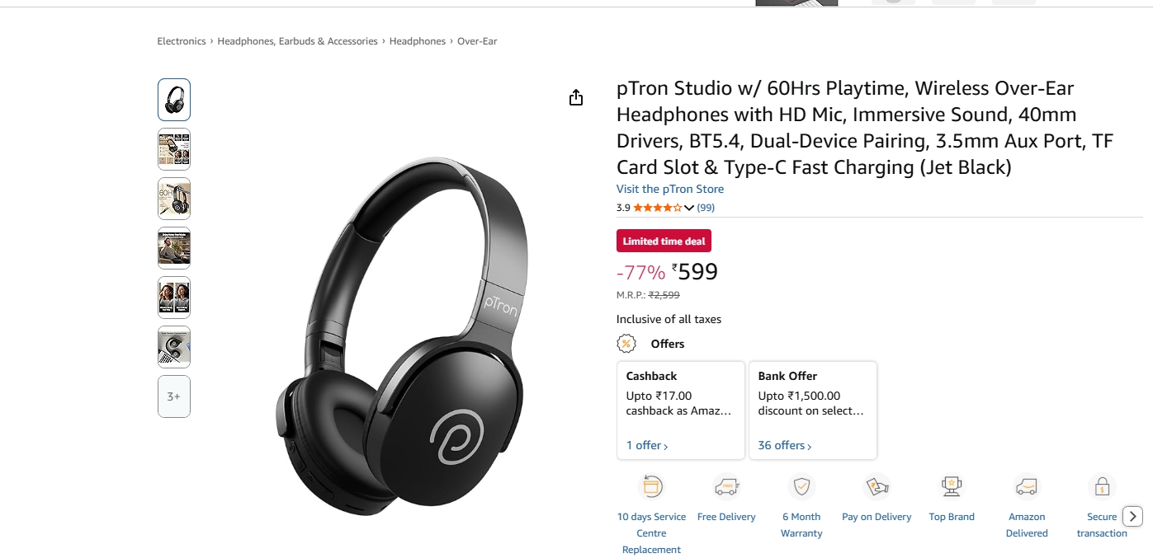
Task: Click the share icon above product image
Action: click(576, 98)
